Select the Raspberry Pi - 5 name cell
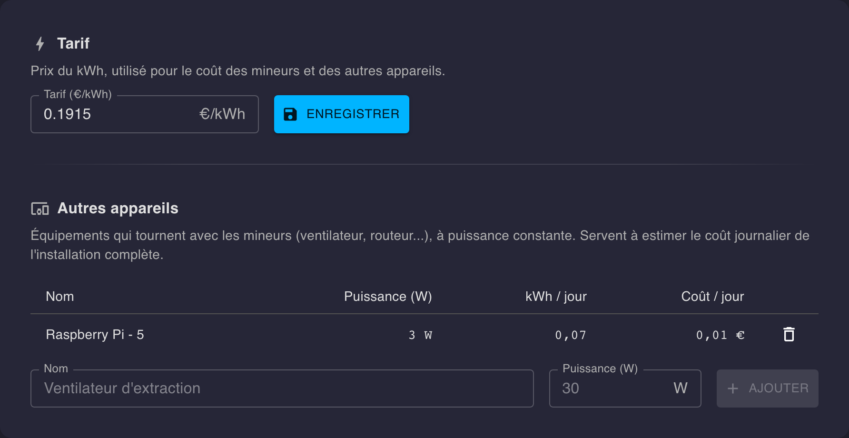849x438 pixels. [x=95, y=335]
